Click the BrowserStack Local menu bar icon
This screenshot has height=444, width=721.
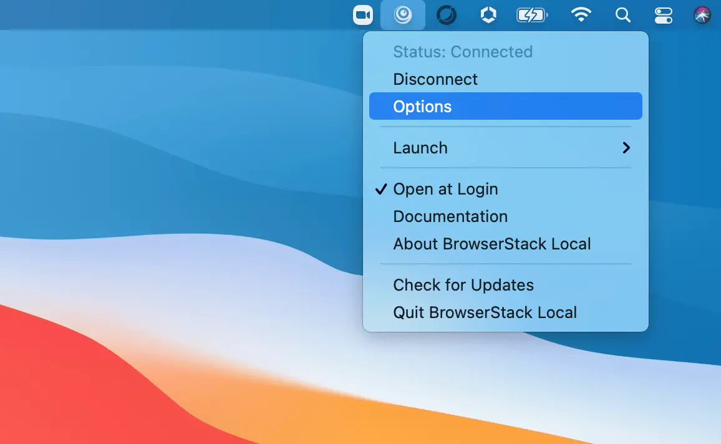(x=403, y=15)
